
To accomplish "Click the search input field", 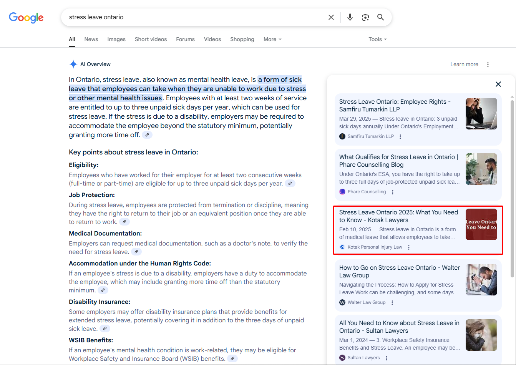I will click(192, 17).
